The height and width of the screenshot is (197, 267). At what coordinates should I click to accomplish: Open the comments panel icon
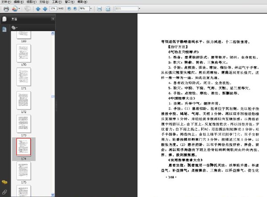coord(4,182)
